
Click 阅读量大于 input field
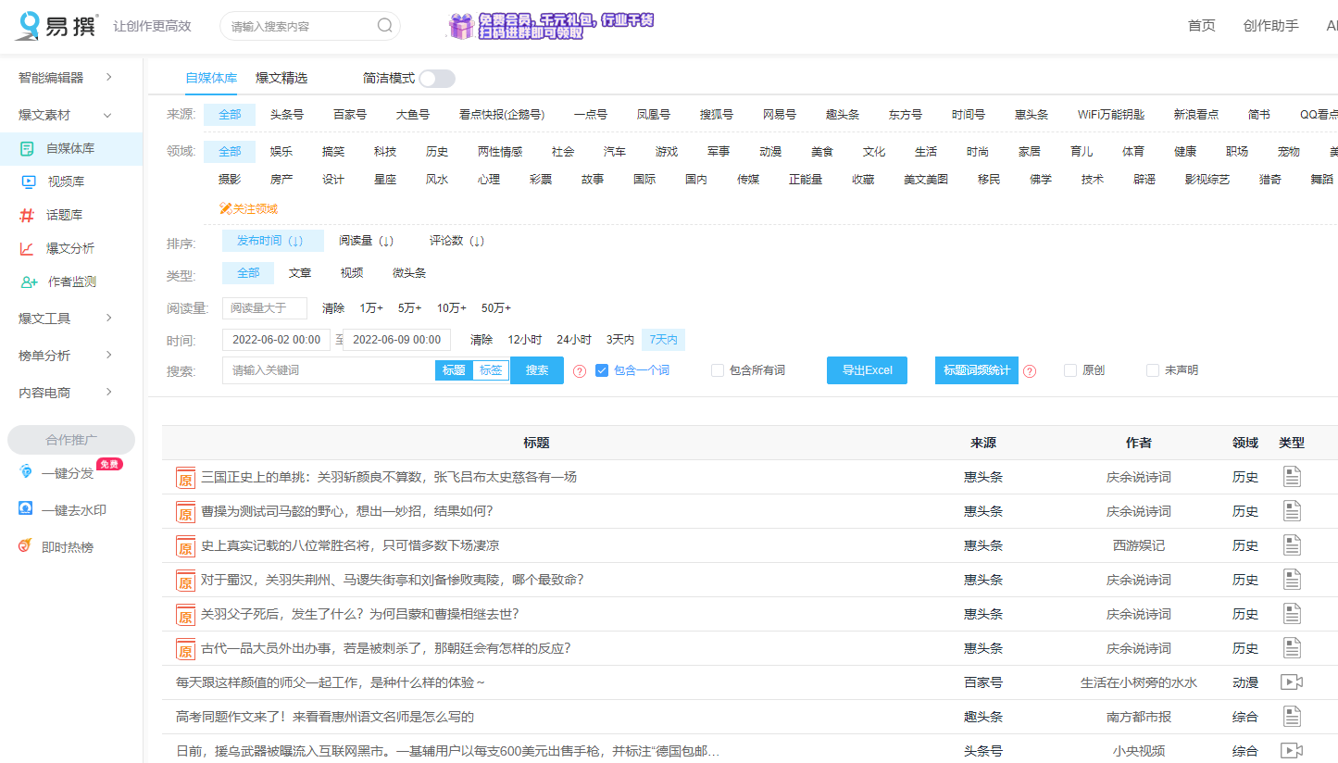pyautogui.click(x=265, y=308)
